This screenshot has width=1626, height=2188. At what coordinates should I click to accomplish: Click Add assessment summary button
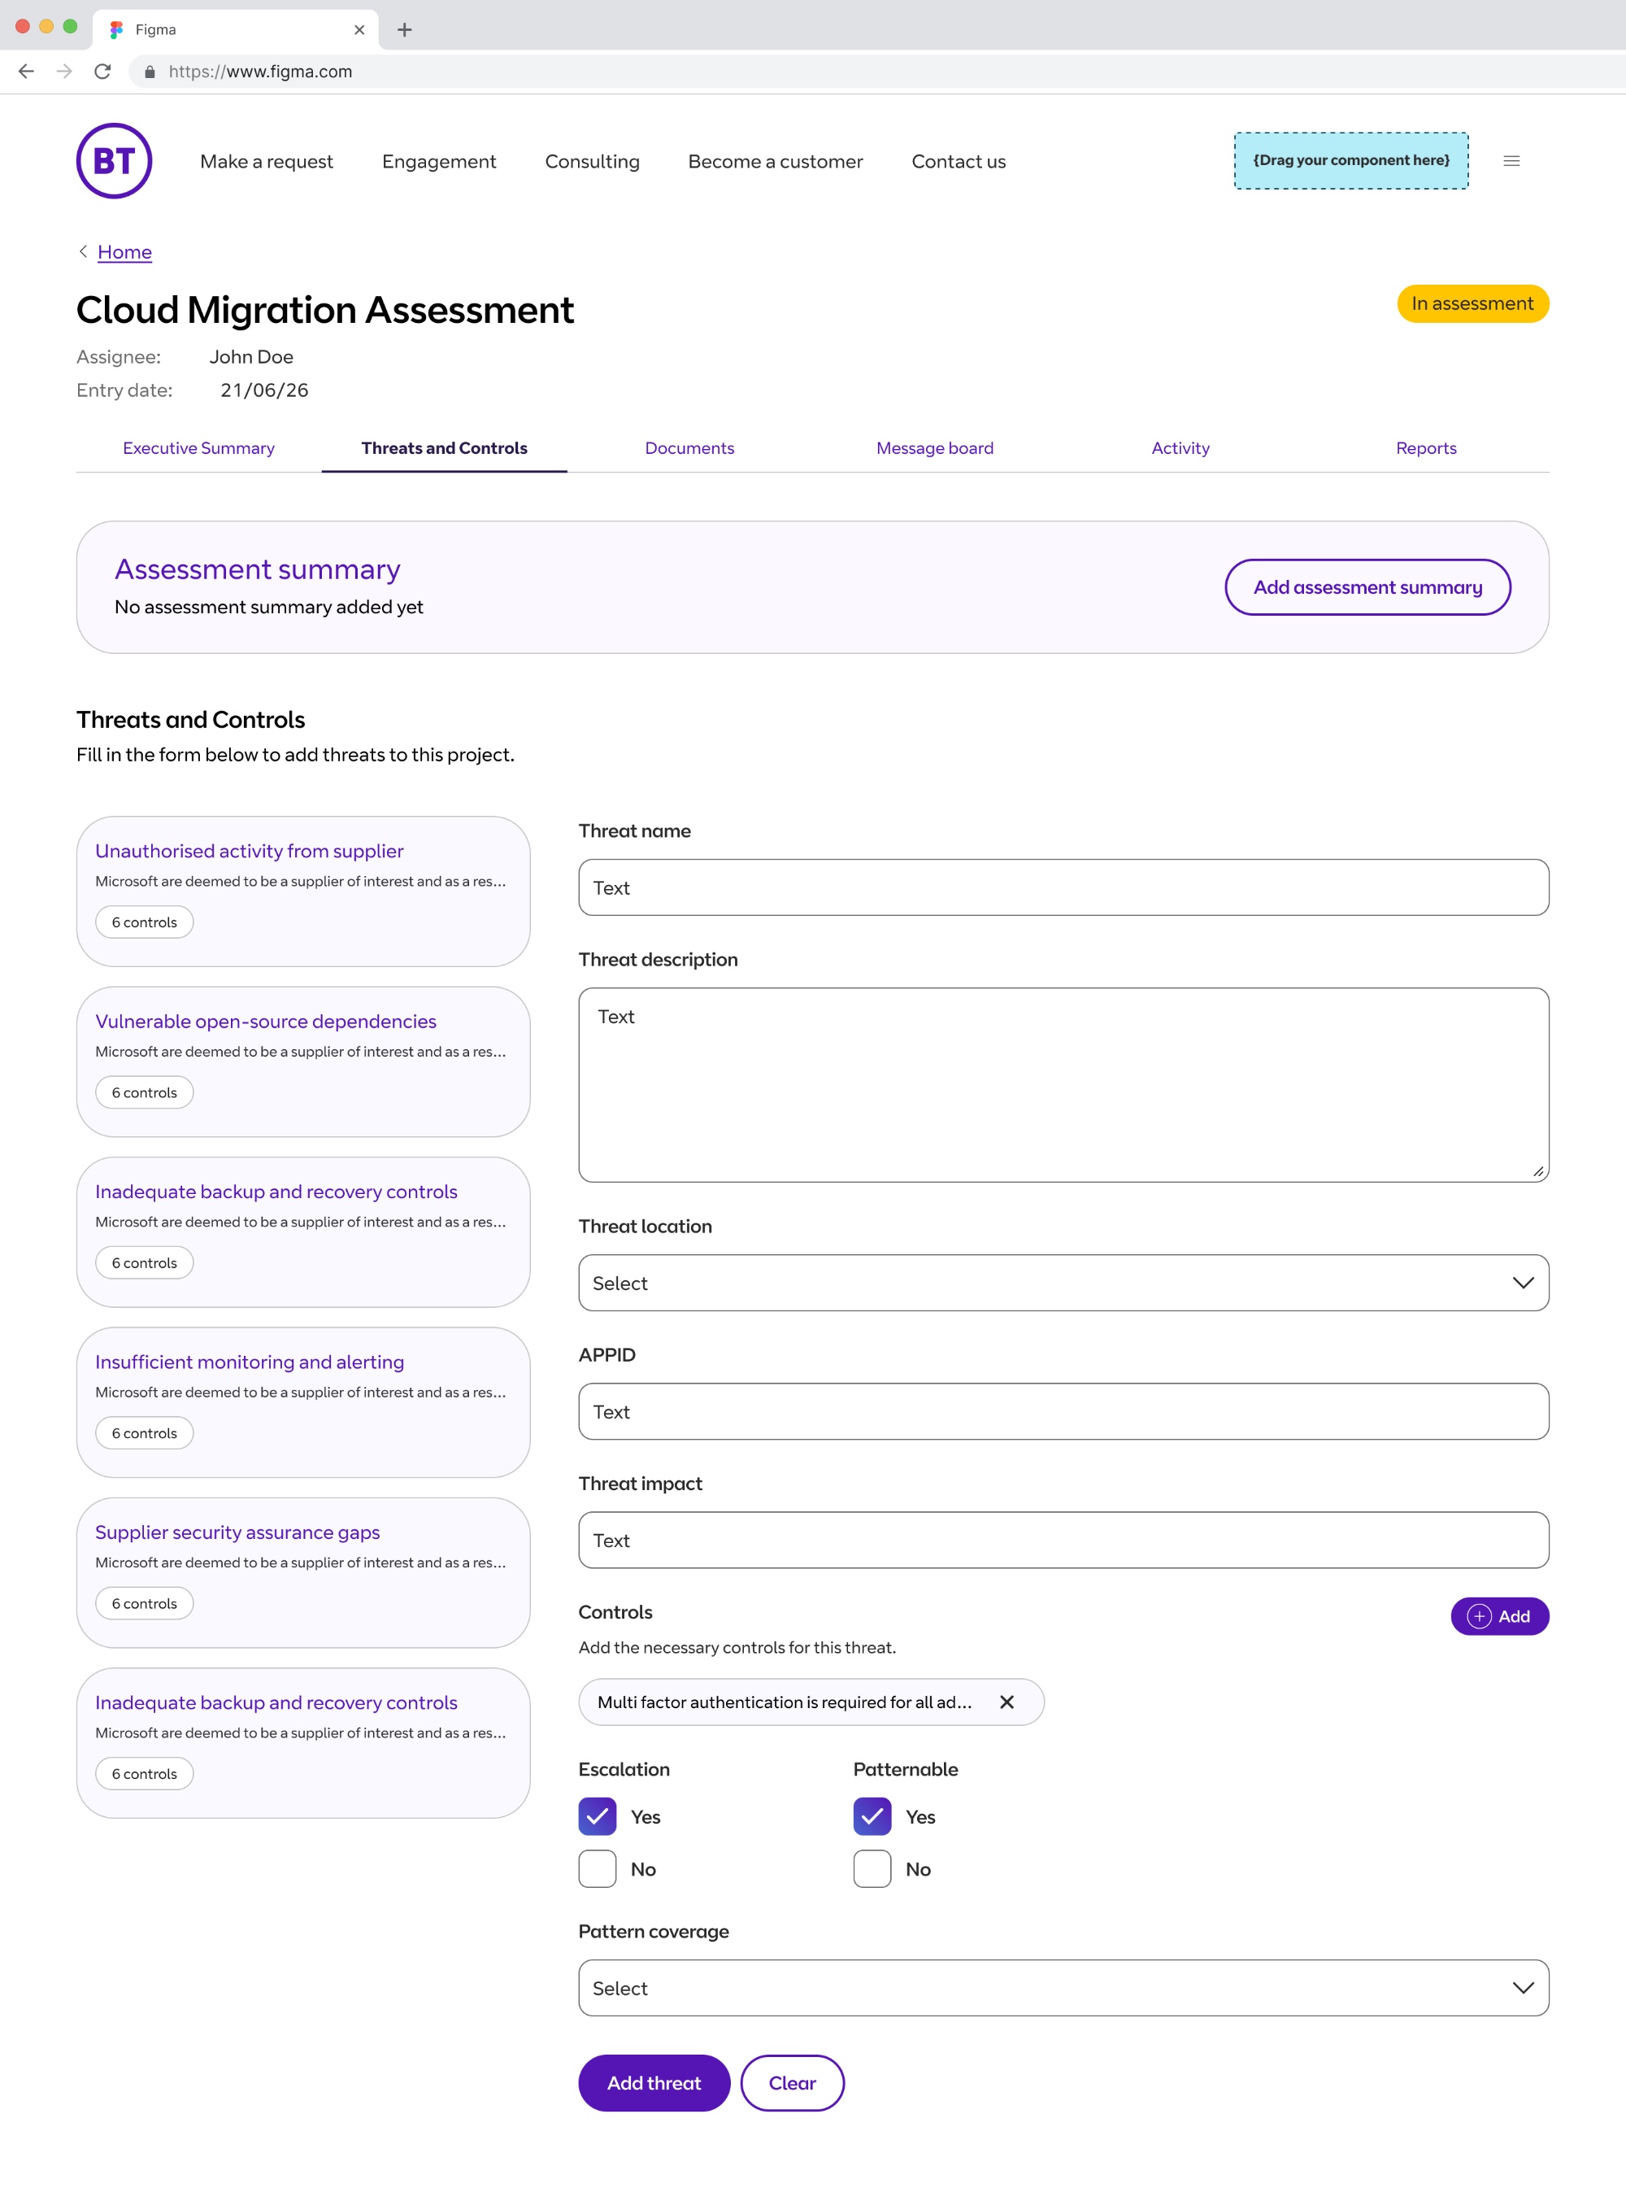[1367, 587]
